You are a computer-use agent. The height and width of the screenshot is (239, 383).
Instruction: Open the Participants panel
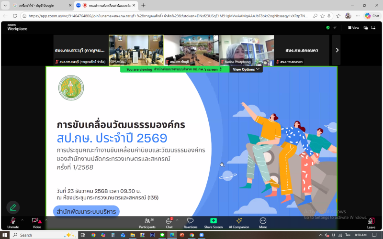pos(147,222)
